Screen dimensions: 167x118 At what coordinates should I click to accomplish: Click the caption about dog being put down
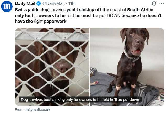point(80,100)
